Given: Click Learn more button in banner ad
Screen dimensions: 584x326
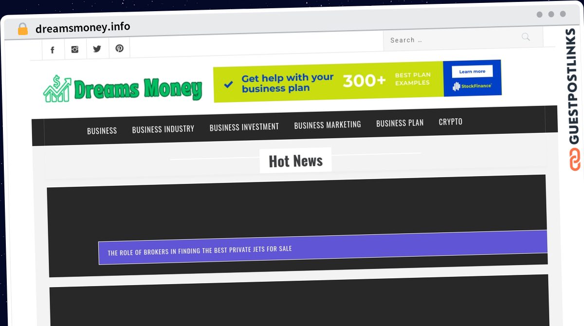Looking at the screenshot, I should pyautogui.click(x=472, y=72).
